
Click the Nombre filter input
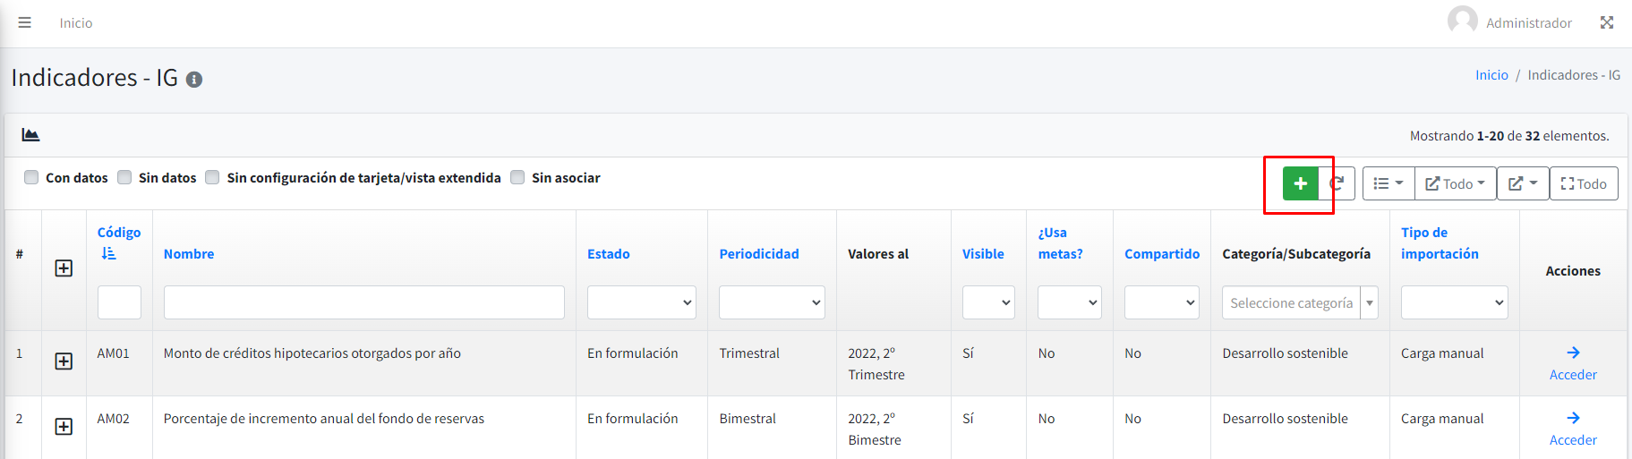point(363,302)
